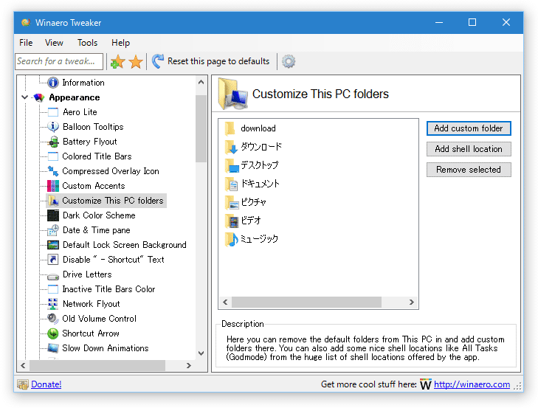Select Old Volume Control in the tree
This screenshot has width=538, height=408.
click(99, 319)
